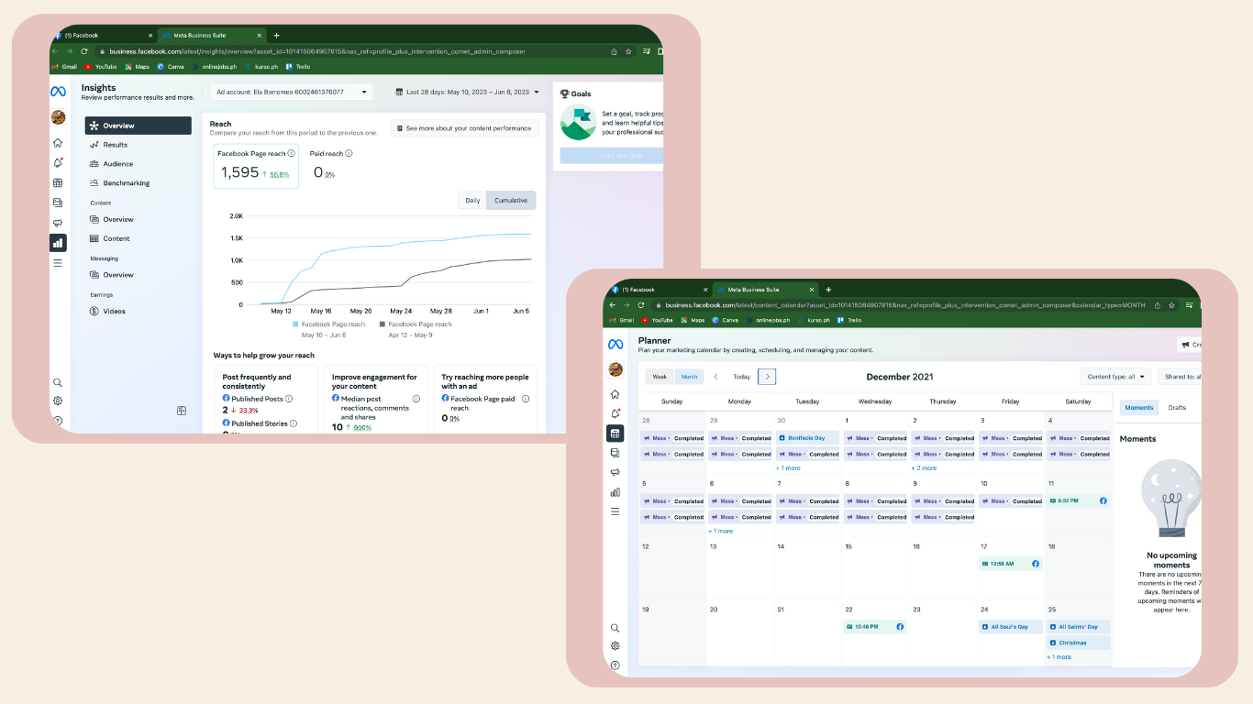Image resolution: width=1253 pixels, height=704 pixels.
Task: Expand +2 more on Thursday December 2
Action: click(924, 467)
